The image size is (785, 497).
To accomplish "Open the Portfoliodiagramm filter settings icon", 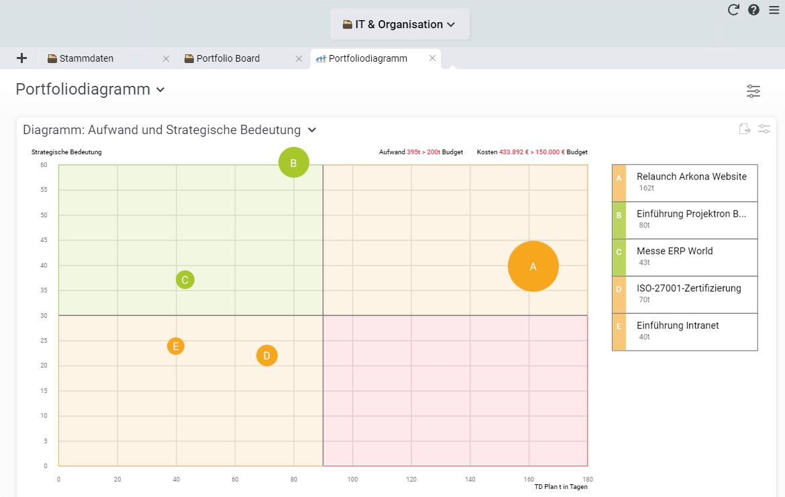I will point(753,91).
